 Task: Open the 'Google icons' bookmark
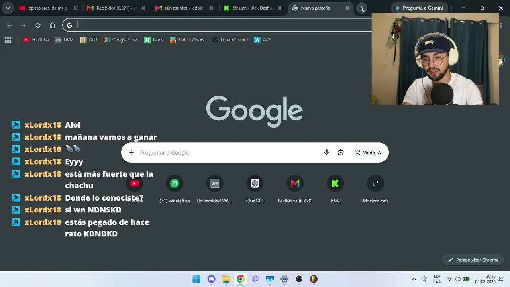pos(121,40)
